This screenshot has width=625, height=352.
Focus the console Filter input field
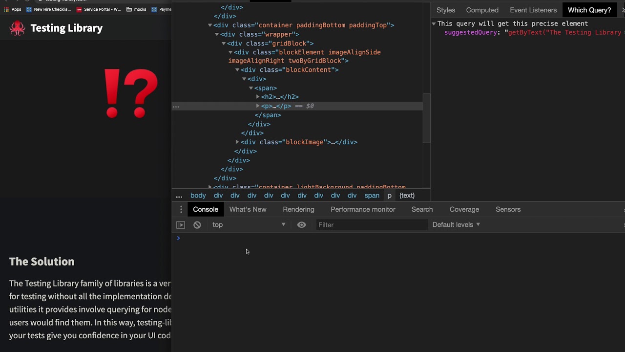pyautogui.click(x=372, y=225)
